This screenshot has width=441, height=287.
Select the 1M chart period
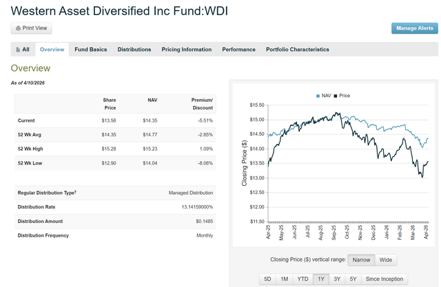point(285,279)
